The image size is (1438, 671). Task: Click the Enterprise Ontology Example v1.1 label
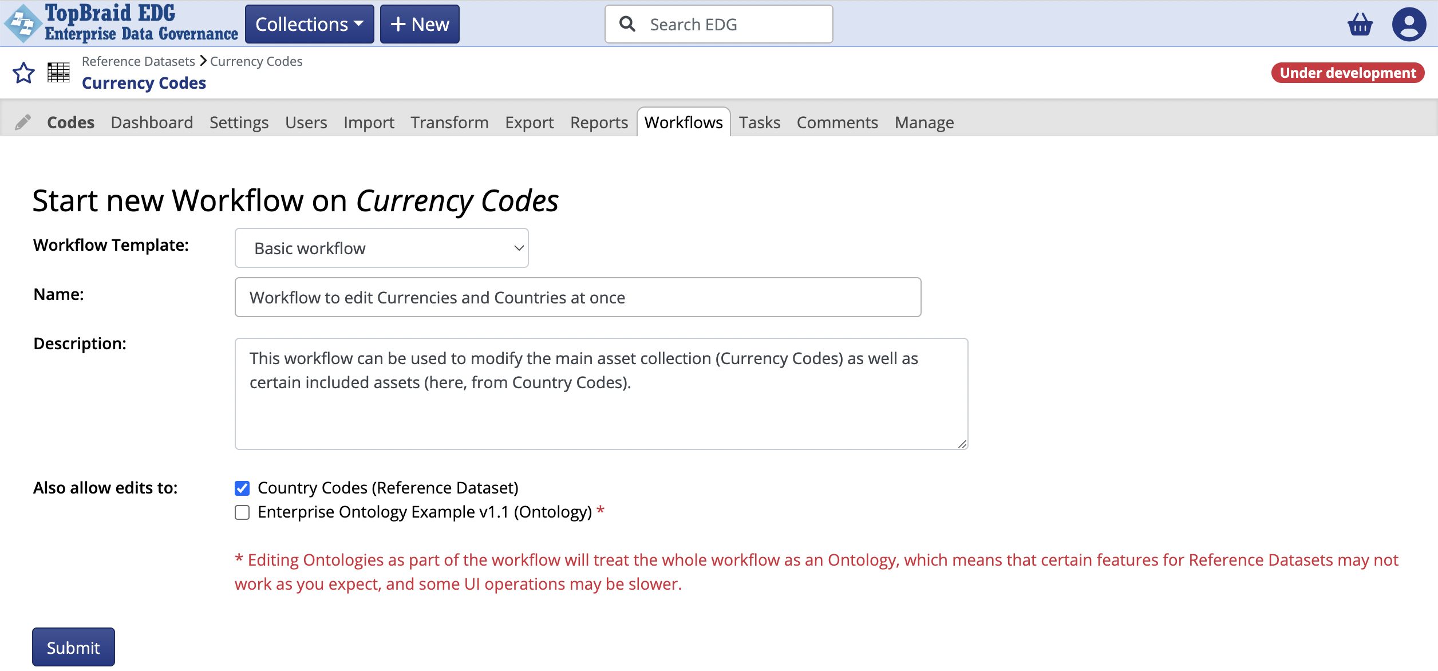[424, 512]
